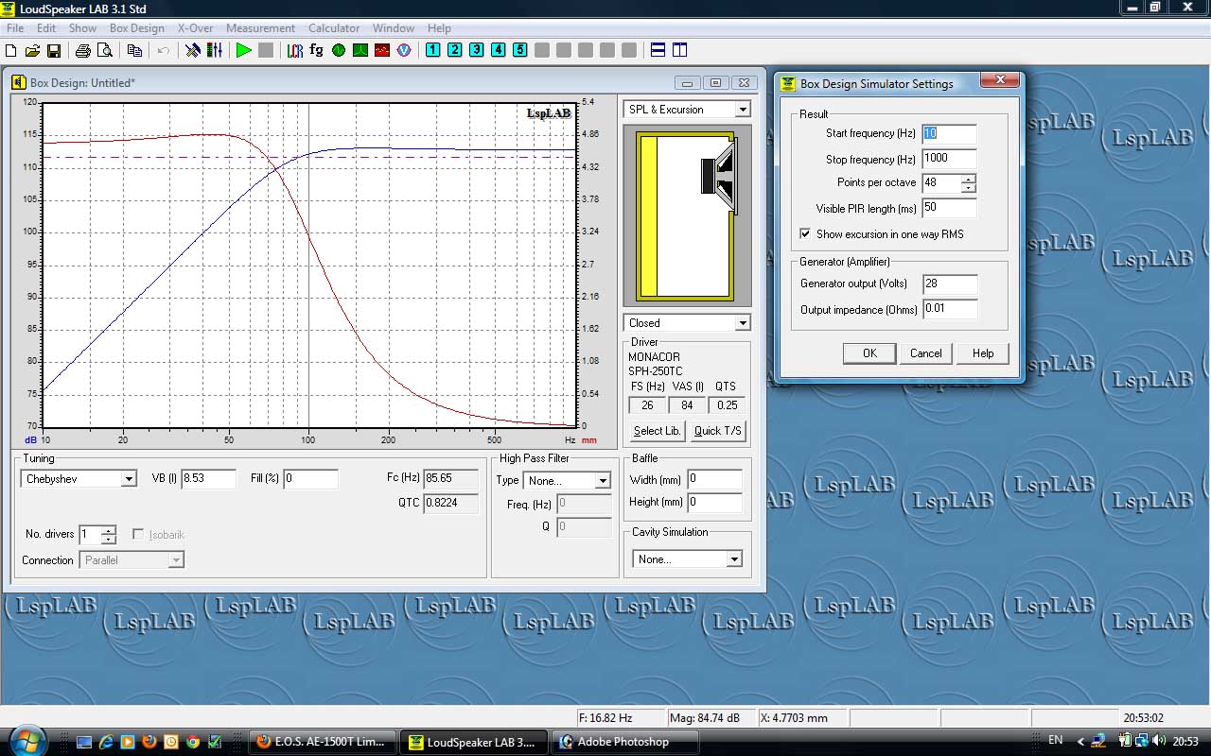The image size is (1211, 756).
Task: Uncheck 'Show excursion in one way RMS'
Action: click(805, 233)
